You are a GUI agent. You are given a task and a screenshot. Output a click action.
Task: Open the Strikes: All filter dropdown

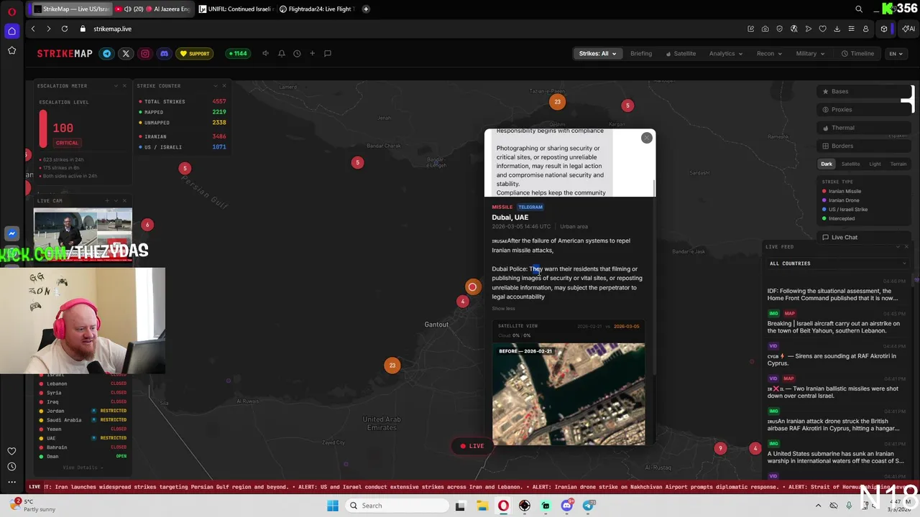pos(597,53)
